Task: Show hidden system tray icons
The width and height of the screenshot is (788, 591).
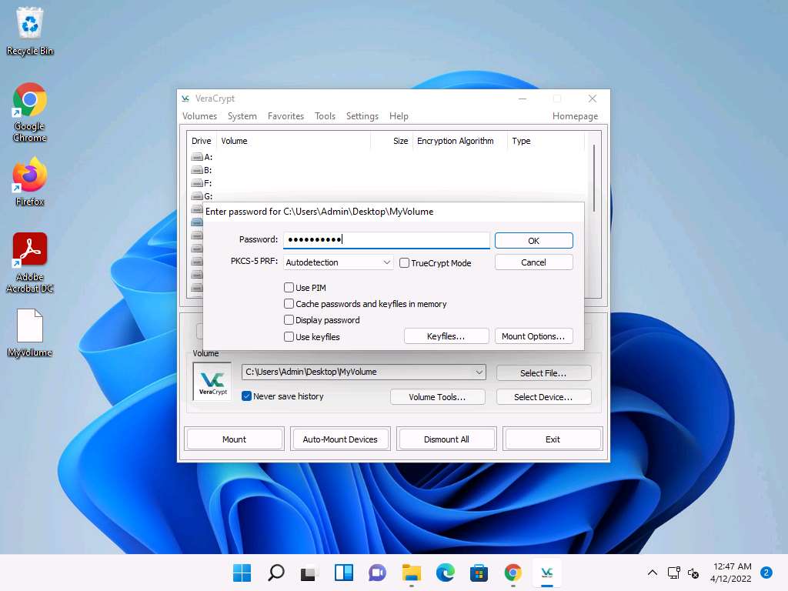Action: click(653, 573)
